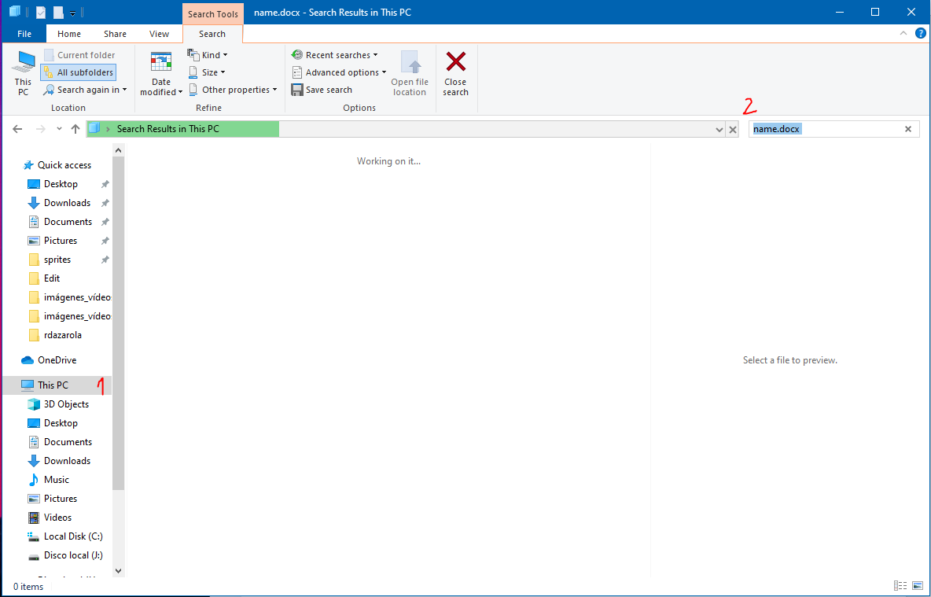This screenshot has height=597, width=931.
Task: Switch to the Home ribbon tab
Action: coord(69,34)
